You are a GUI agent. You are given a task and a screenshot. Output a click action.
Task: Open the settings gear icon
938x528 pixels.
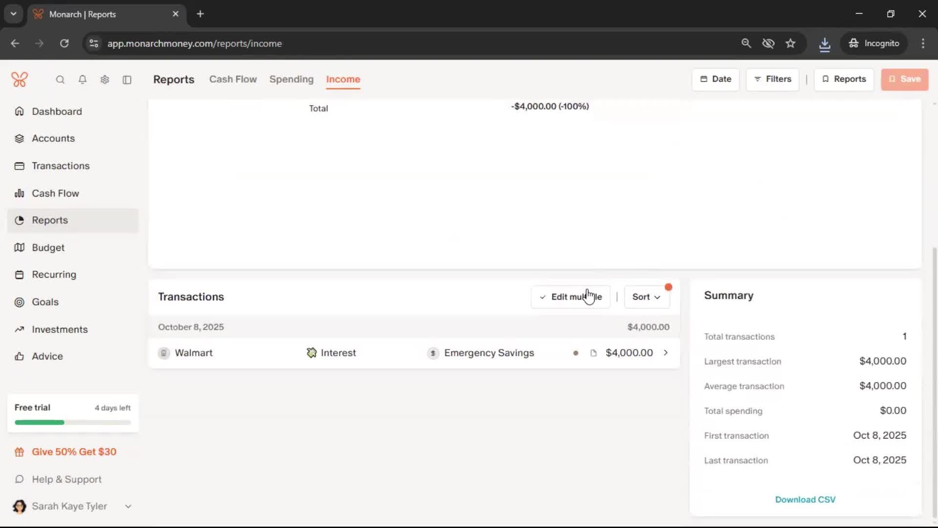point(105,80)
